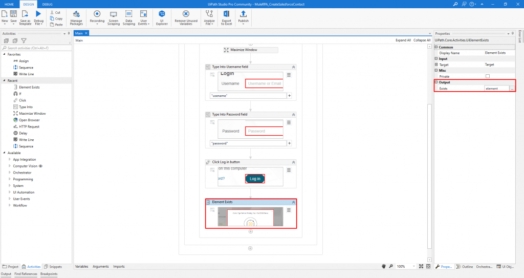
Task: Click Expand All in designer
Action: click(403, 40)
